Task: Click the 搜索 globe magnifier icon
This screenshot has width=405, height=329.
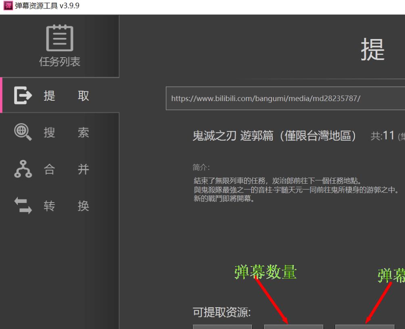Action: (23, 132)
